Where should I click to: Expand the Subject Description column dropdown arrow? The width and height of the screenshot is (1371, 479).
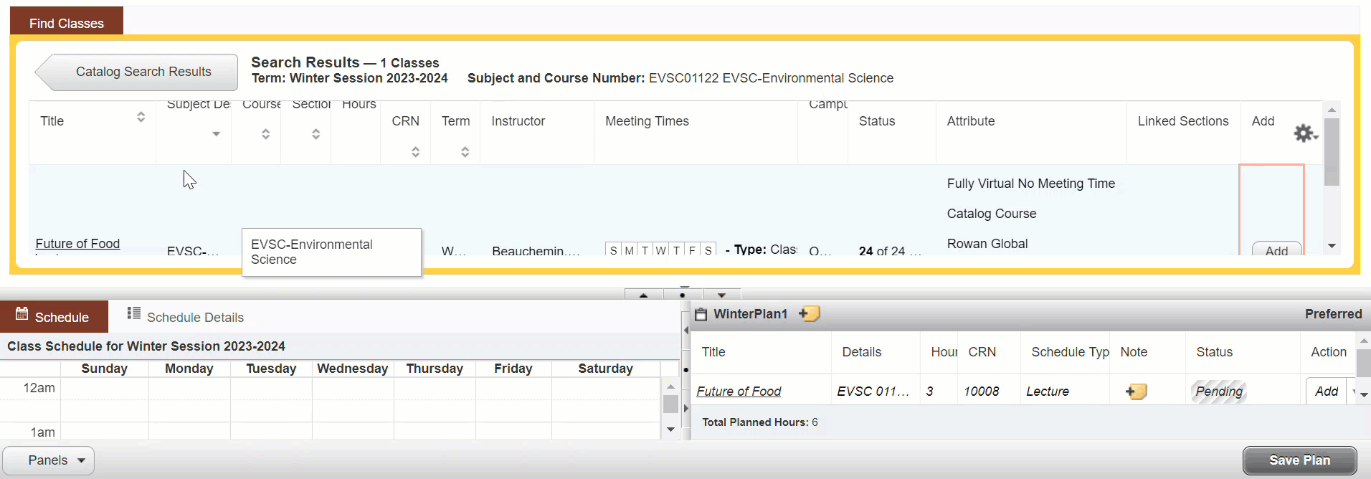pyautogui.click(x=216, y=134)
